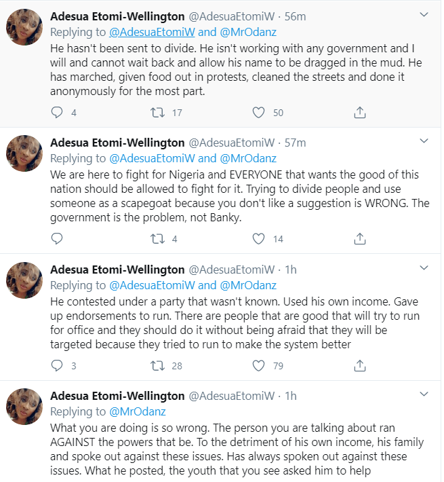Like the tweet with 14 likes
Viewport: 444px width, 482px height.
[x=258, y=238]
